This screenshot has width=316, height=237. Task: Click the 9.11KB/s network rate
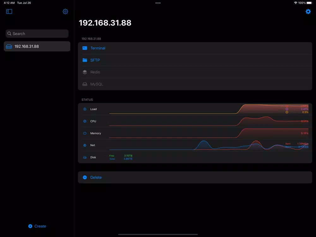click(x=303, y=147)
